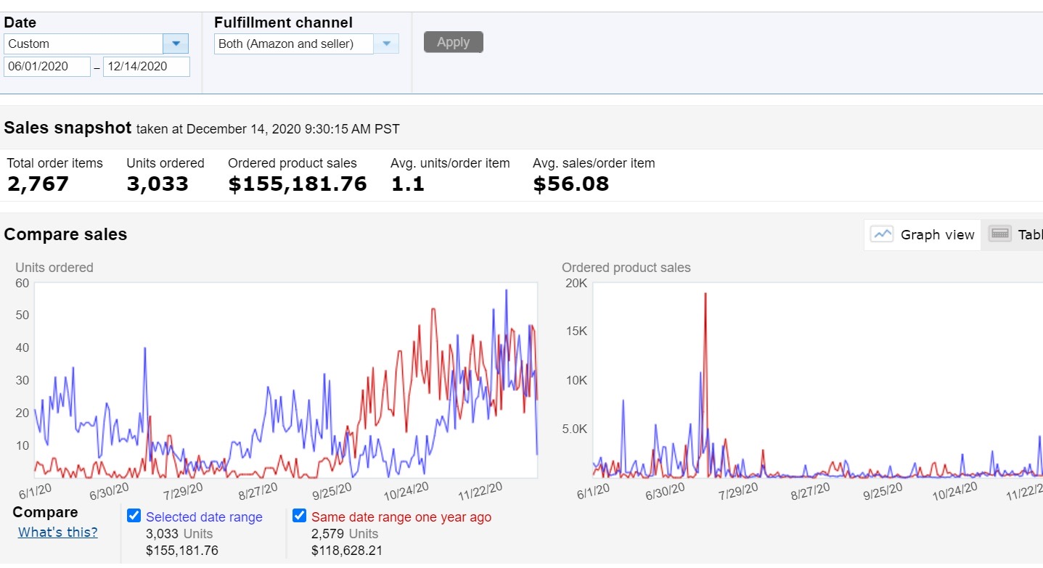Click the Custom date preset text box

point(83,44)
